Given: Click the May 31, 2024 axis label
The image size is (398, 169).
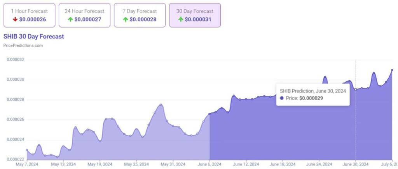Looking at the screenshot, I should [x=173, y=164].
